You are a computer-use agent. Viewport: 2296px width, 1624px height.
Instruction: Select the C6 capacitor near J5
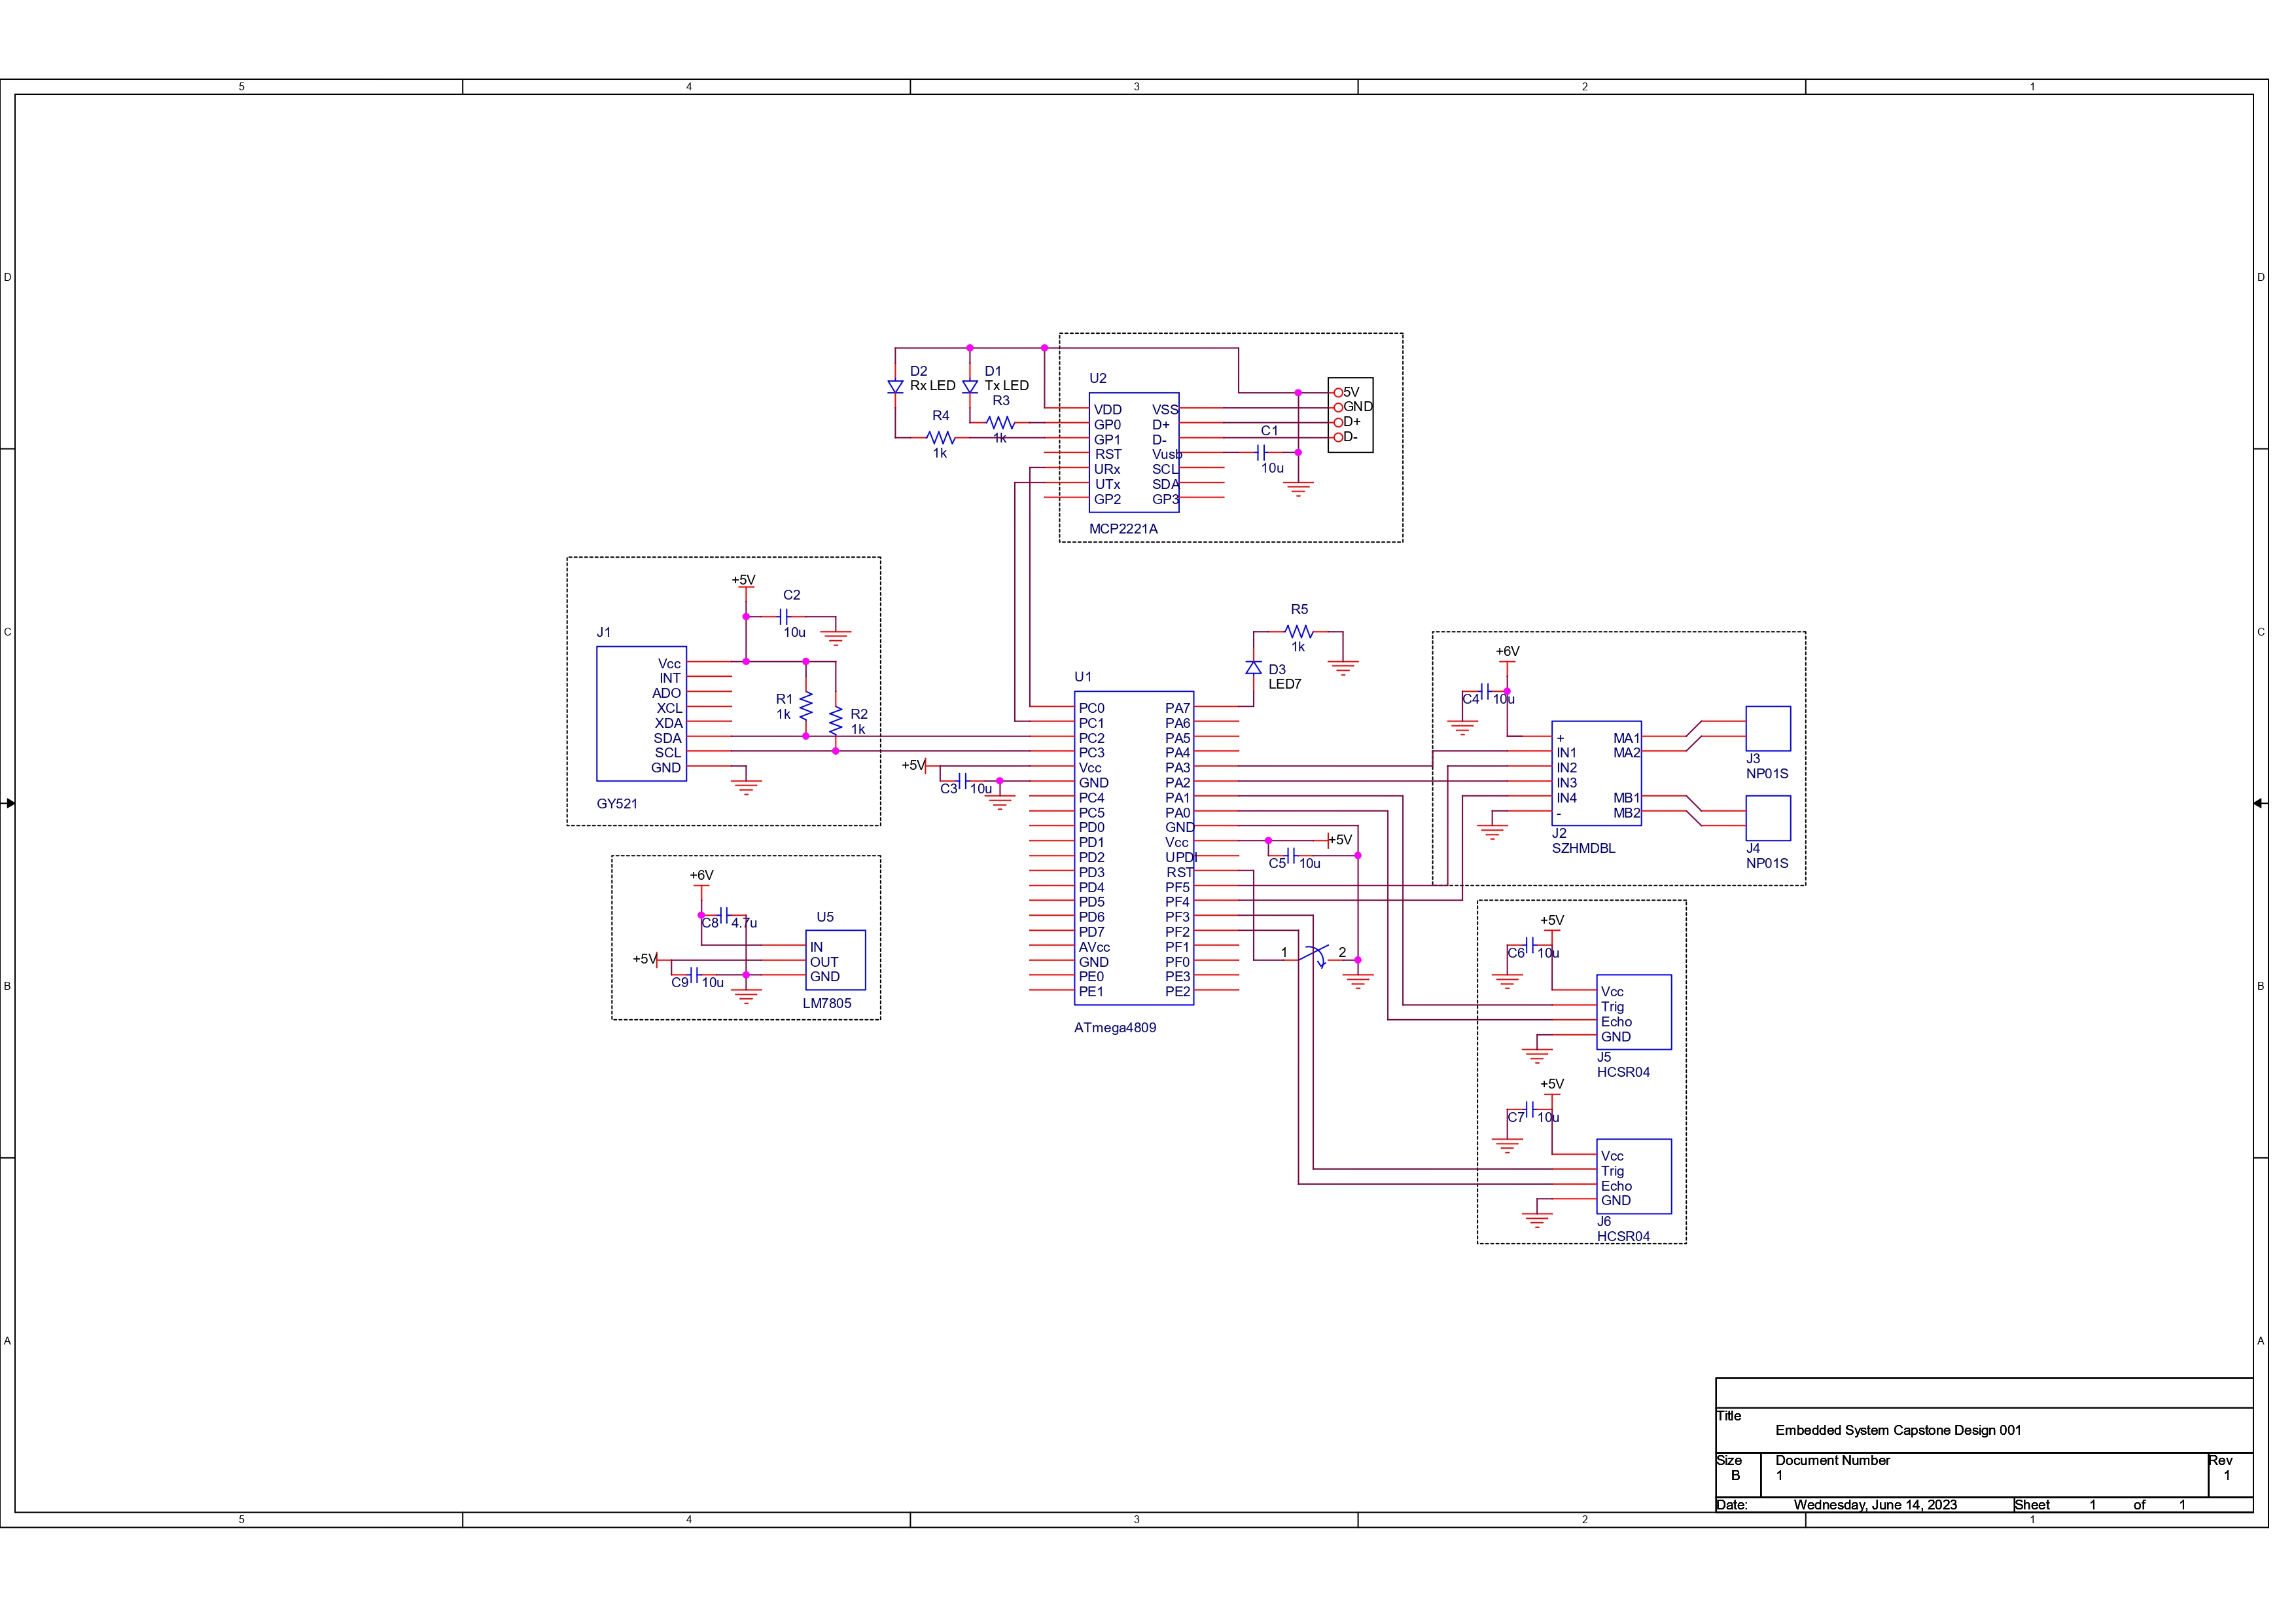pyautogui.click(x=1530, y=945)
